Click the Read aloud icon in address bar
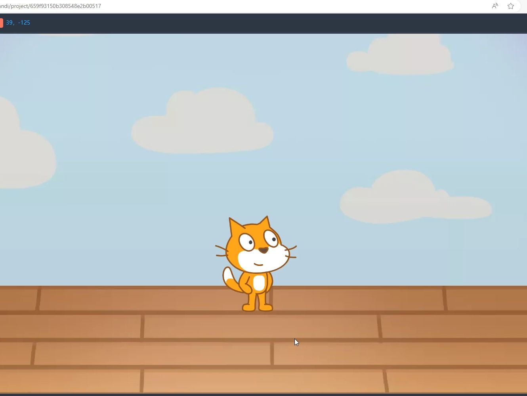The height and width of the screenshot is (396, 527). (x=495, y=6)
